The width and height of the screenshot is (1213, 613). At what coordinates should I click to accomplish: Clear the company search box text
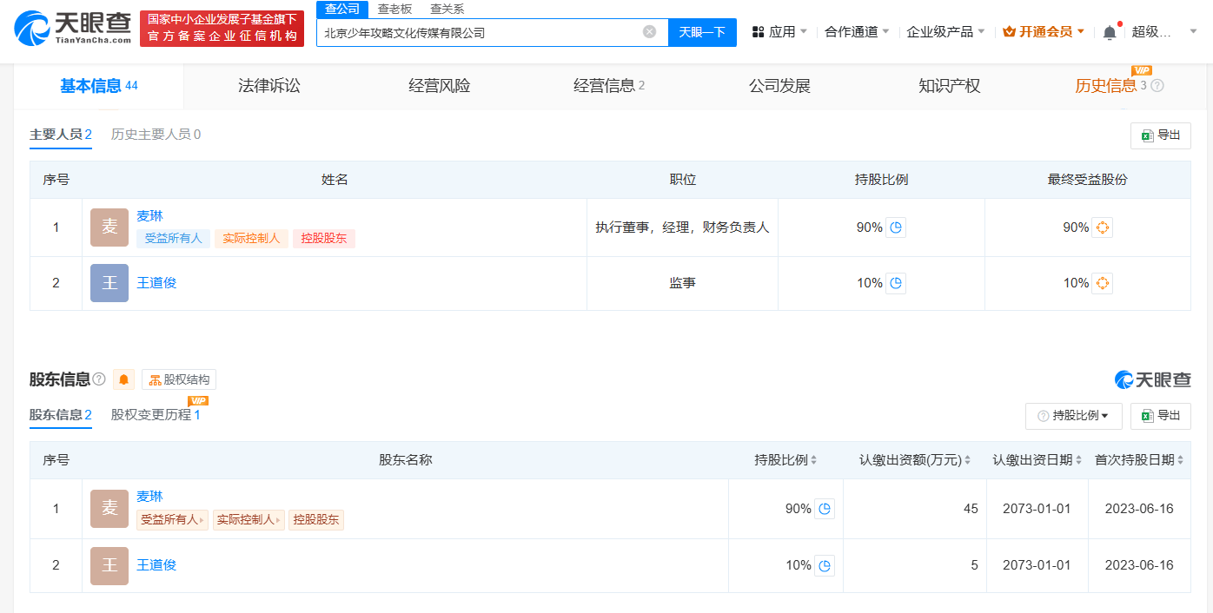pos(649,32)
